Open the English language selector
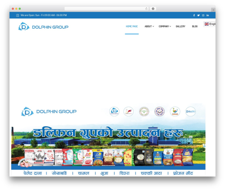 (x=210, y=24)
